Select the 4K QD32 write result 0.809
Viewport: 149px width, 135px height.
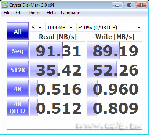[115, 107]
